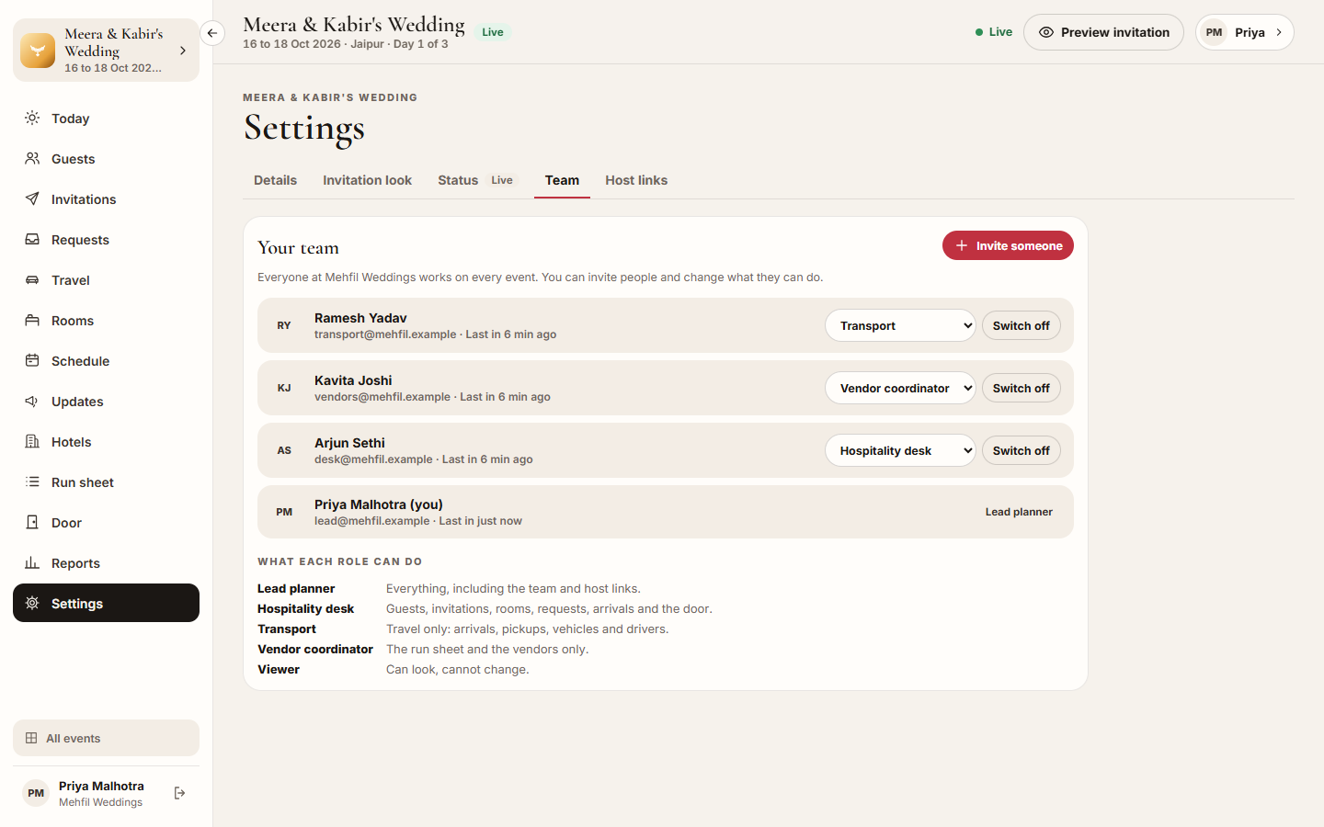This screenshot has width=1324, height=827.
Task: Open Travel via its car icon
Action: [32, 280]
